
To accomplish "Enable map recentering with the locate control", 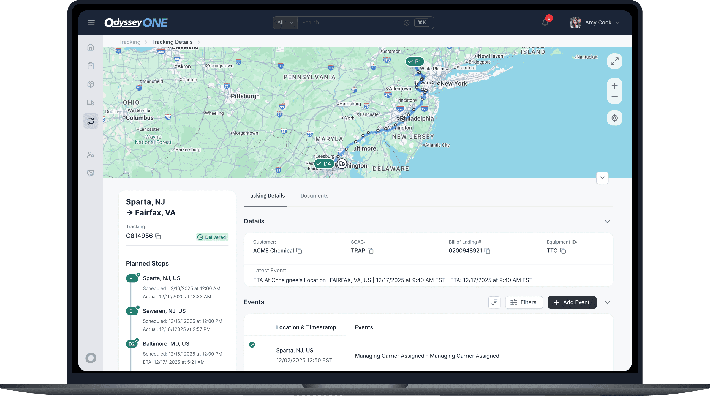I will click(615, 118).
